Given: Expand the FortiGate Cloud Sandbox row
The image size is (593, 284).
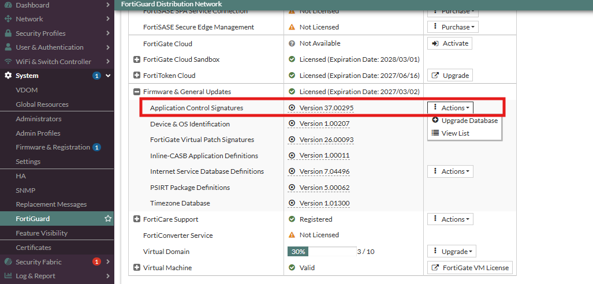Looking at the screenshot, I should 137,59.
